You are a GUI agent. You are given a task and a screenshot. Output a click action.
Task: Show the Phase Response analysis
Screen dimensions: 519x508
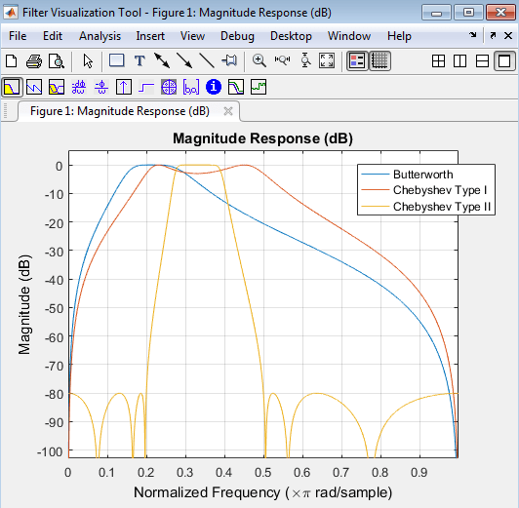[34, 88]
